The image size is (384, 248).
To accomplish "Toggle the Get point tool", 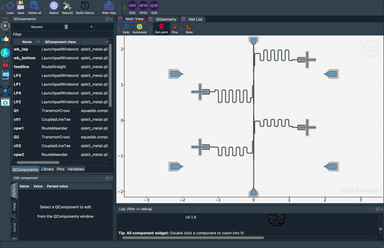I will 161,29.
